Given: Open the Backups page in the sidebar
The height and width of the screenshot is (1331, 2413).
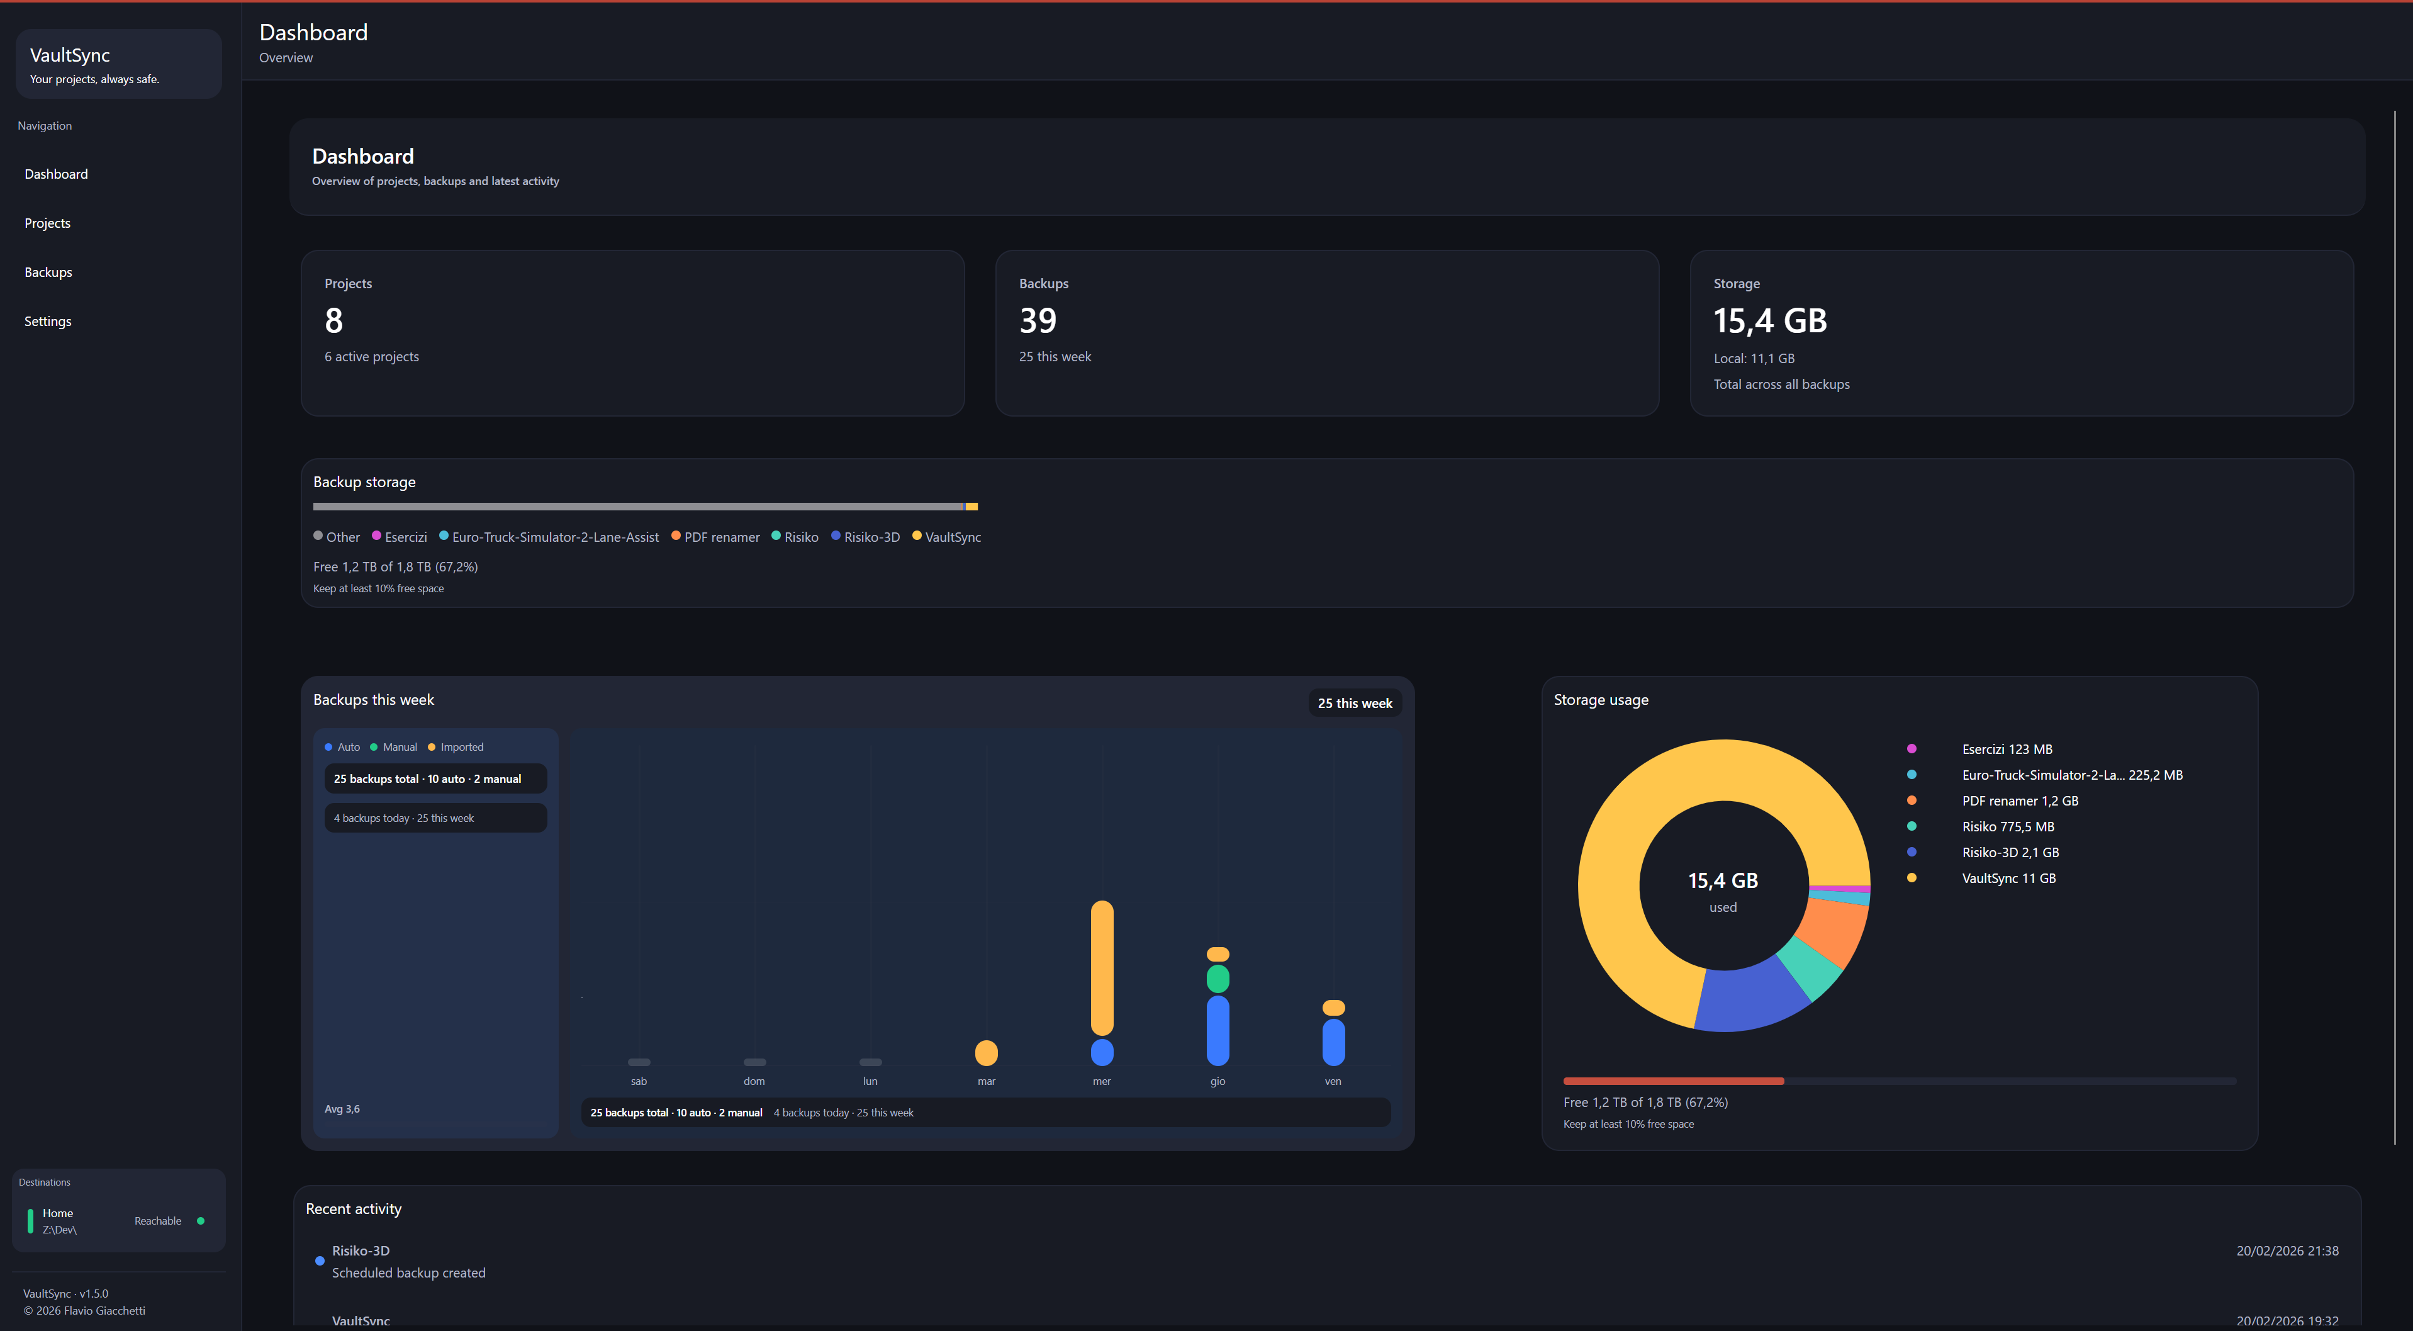Looking at the screenshot, I should click(48, 272).
